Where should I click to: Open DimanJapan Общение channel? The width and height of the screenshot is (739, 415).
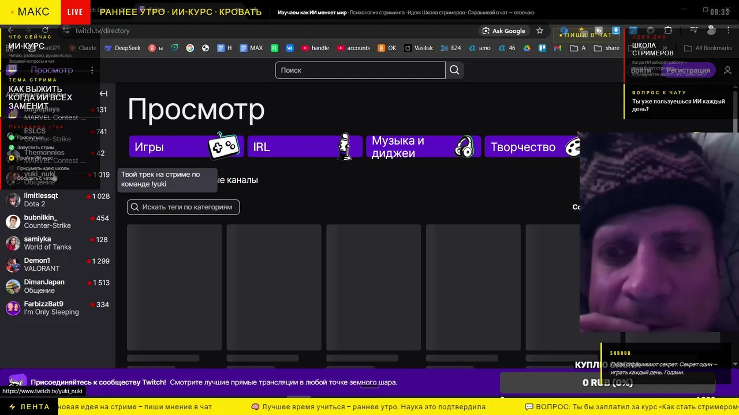58,286
